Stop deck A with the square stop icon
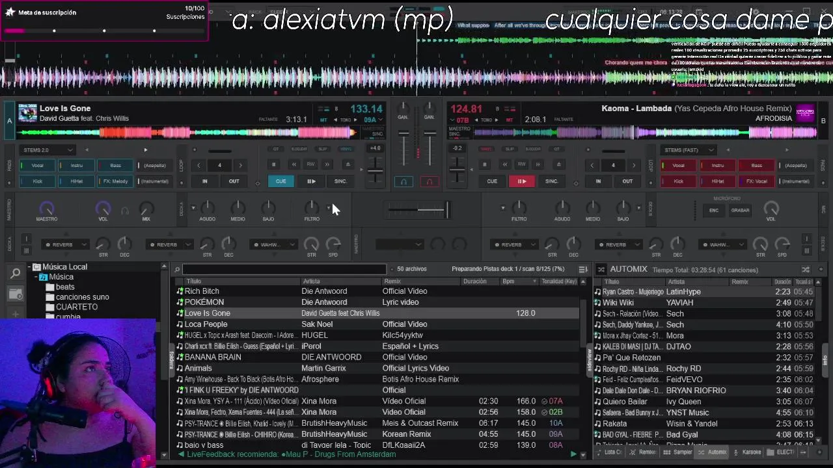Image resolution: width=833 pixels, height=468 pixels. pos(274,164)
